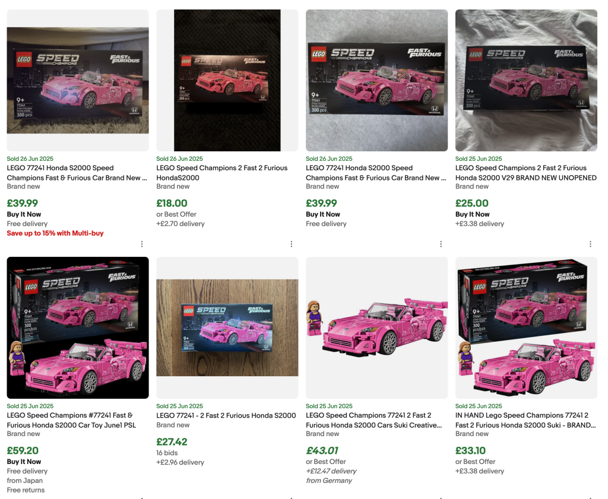Click 'Save up to 15% with Multi-buy'
This screenshot has width=608, height=499.
point(55,233)
